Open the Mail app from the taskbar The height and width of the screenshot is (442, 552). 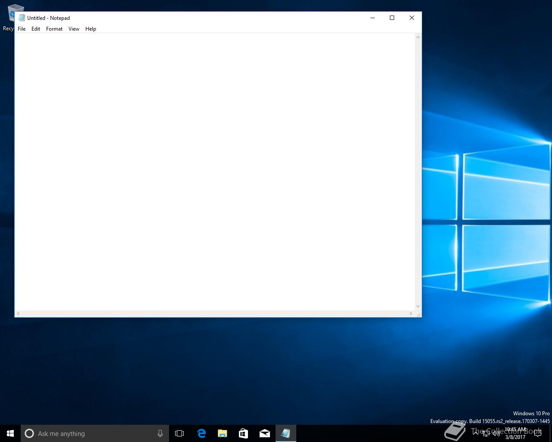(x=264, y=433)
